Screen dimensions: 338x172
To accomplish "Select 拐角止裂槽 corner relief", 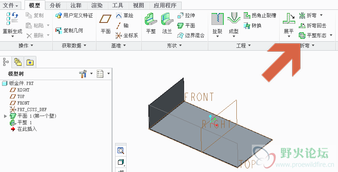I will tap(260, 16).
